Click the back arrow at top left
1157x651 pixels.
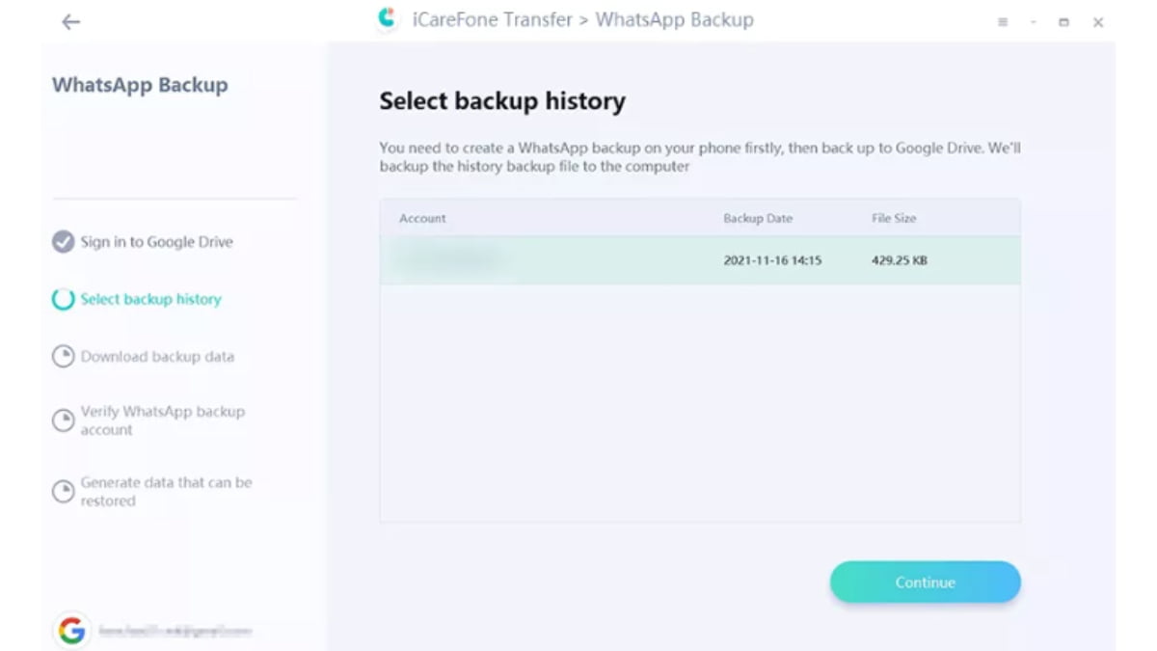[x=70, y=21]
